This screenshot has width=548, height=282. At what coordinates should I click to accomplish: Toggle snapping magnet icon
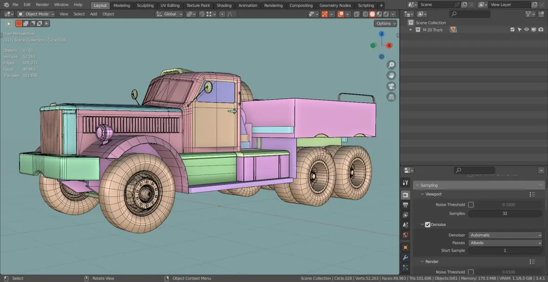point(201,14)
